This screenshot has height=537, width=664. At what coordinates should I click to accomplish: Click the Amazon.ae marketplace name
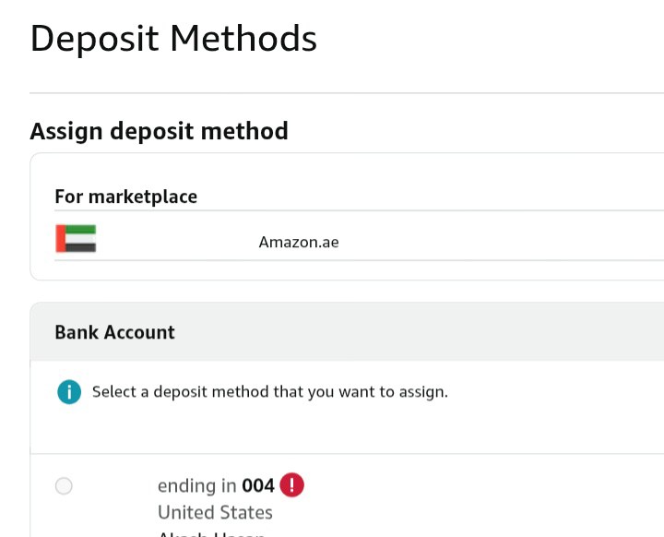coord(298,243)
